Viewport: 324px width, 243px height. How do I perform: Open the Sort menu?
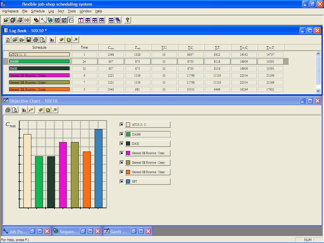pyautogui.click(x=61, y=11)
